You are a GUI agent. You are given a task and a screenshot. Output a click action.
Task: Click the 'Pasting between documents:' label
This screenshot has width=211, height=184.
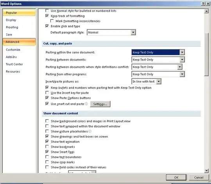(66, 60)
